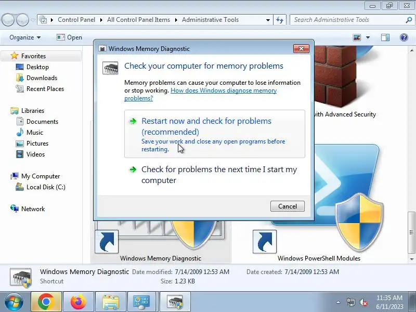Expand arrow after All Control Panel Items
Image resolution: width=416 pixels, height=312 pixels.
coord(176,20)
